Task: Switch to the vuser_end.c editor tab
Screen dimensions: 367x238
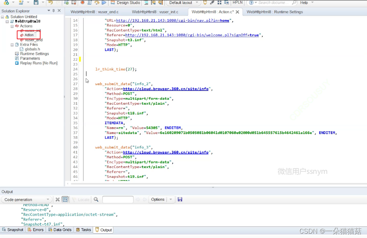Action: click(x=95, y=12)
